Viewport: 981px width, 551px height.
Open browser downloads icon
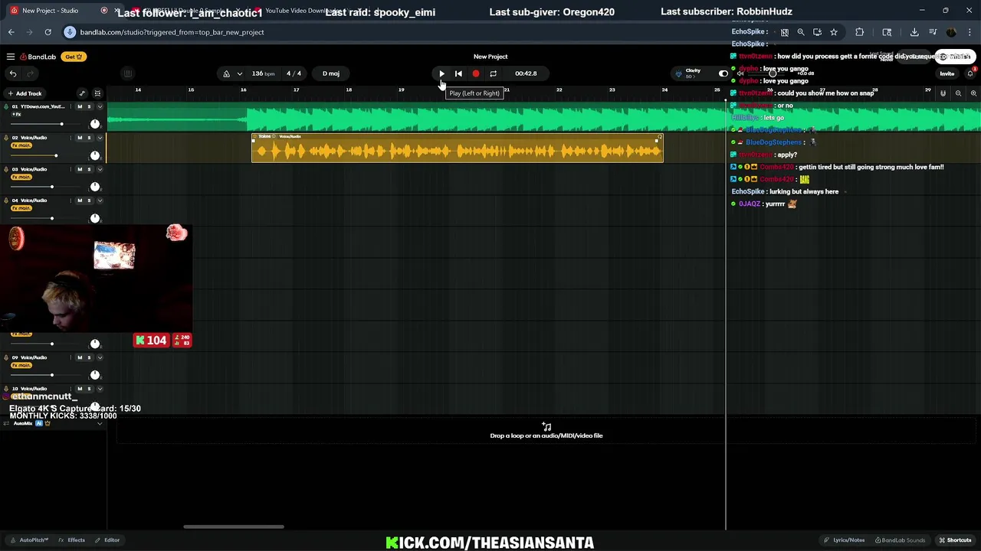(914, 32)
